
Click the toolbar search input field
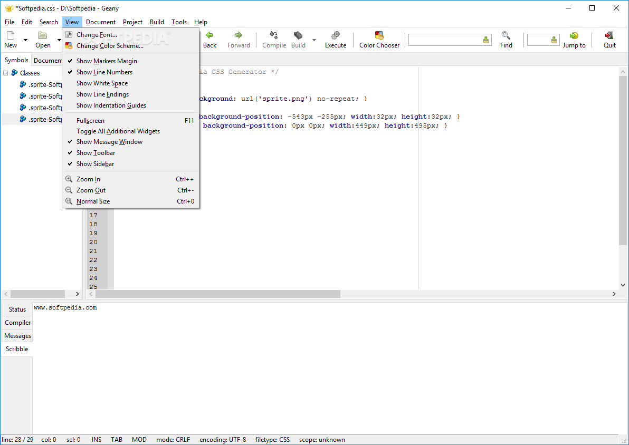point(445,40)
